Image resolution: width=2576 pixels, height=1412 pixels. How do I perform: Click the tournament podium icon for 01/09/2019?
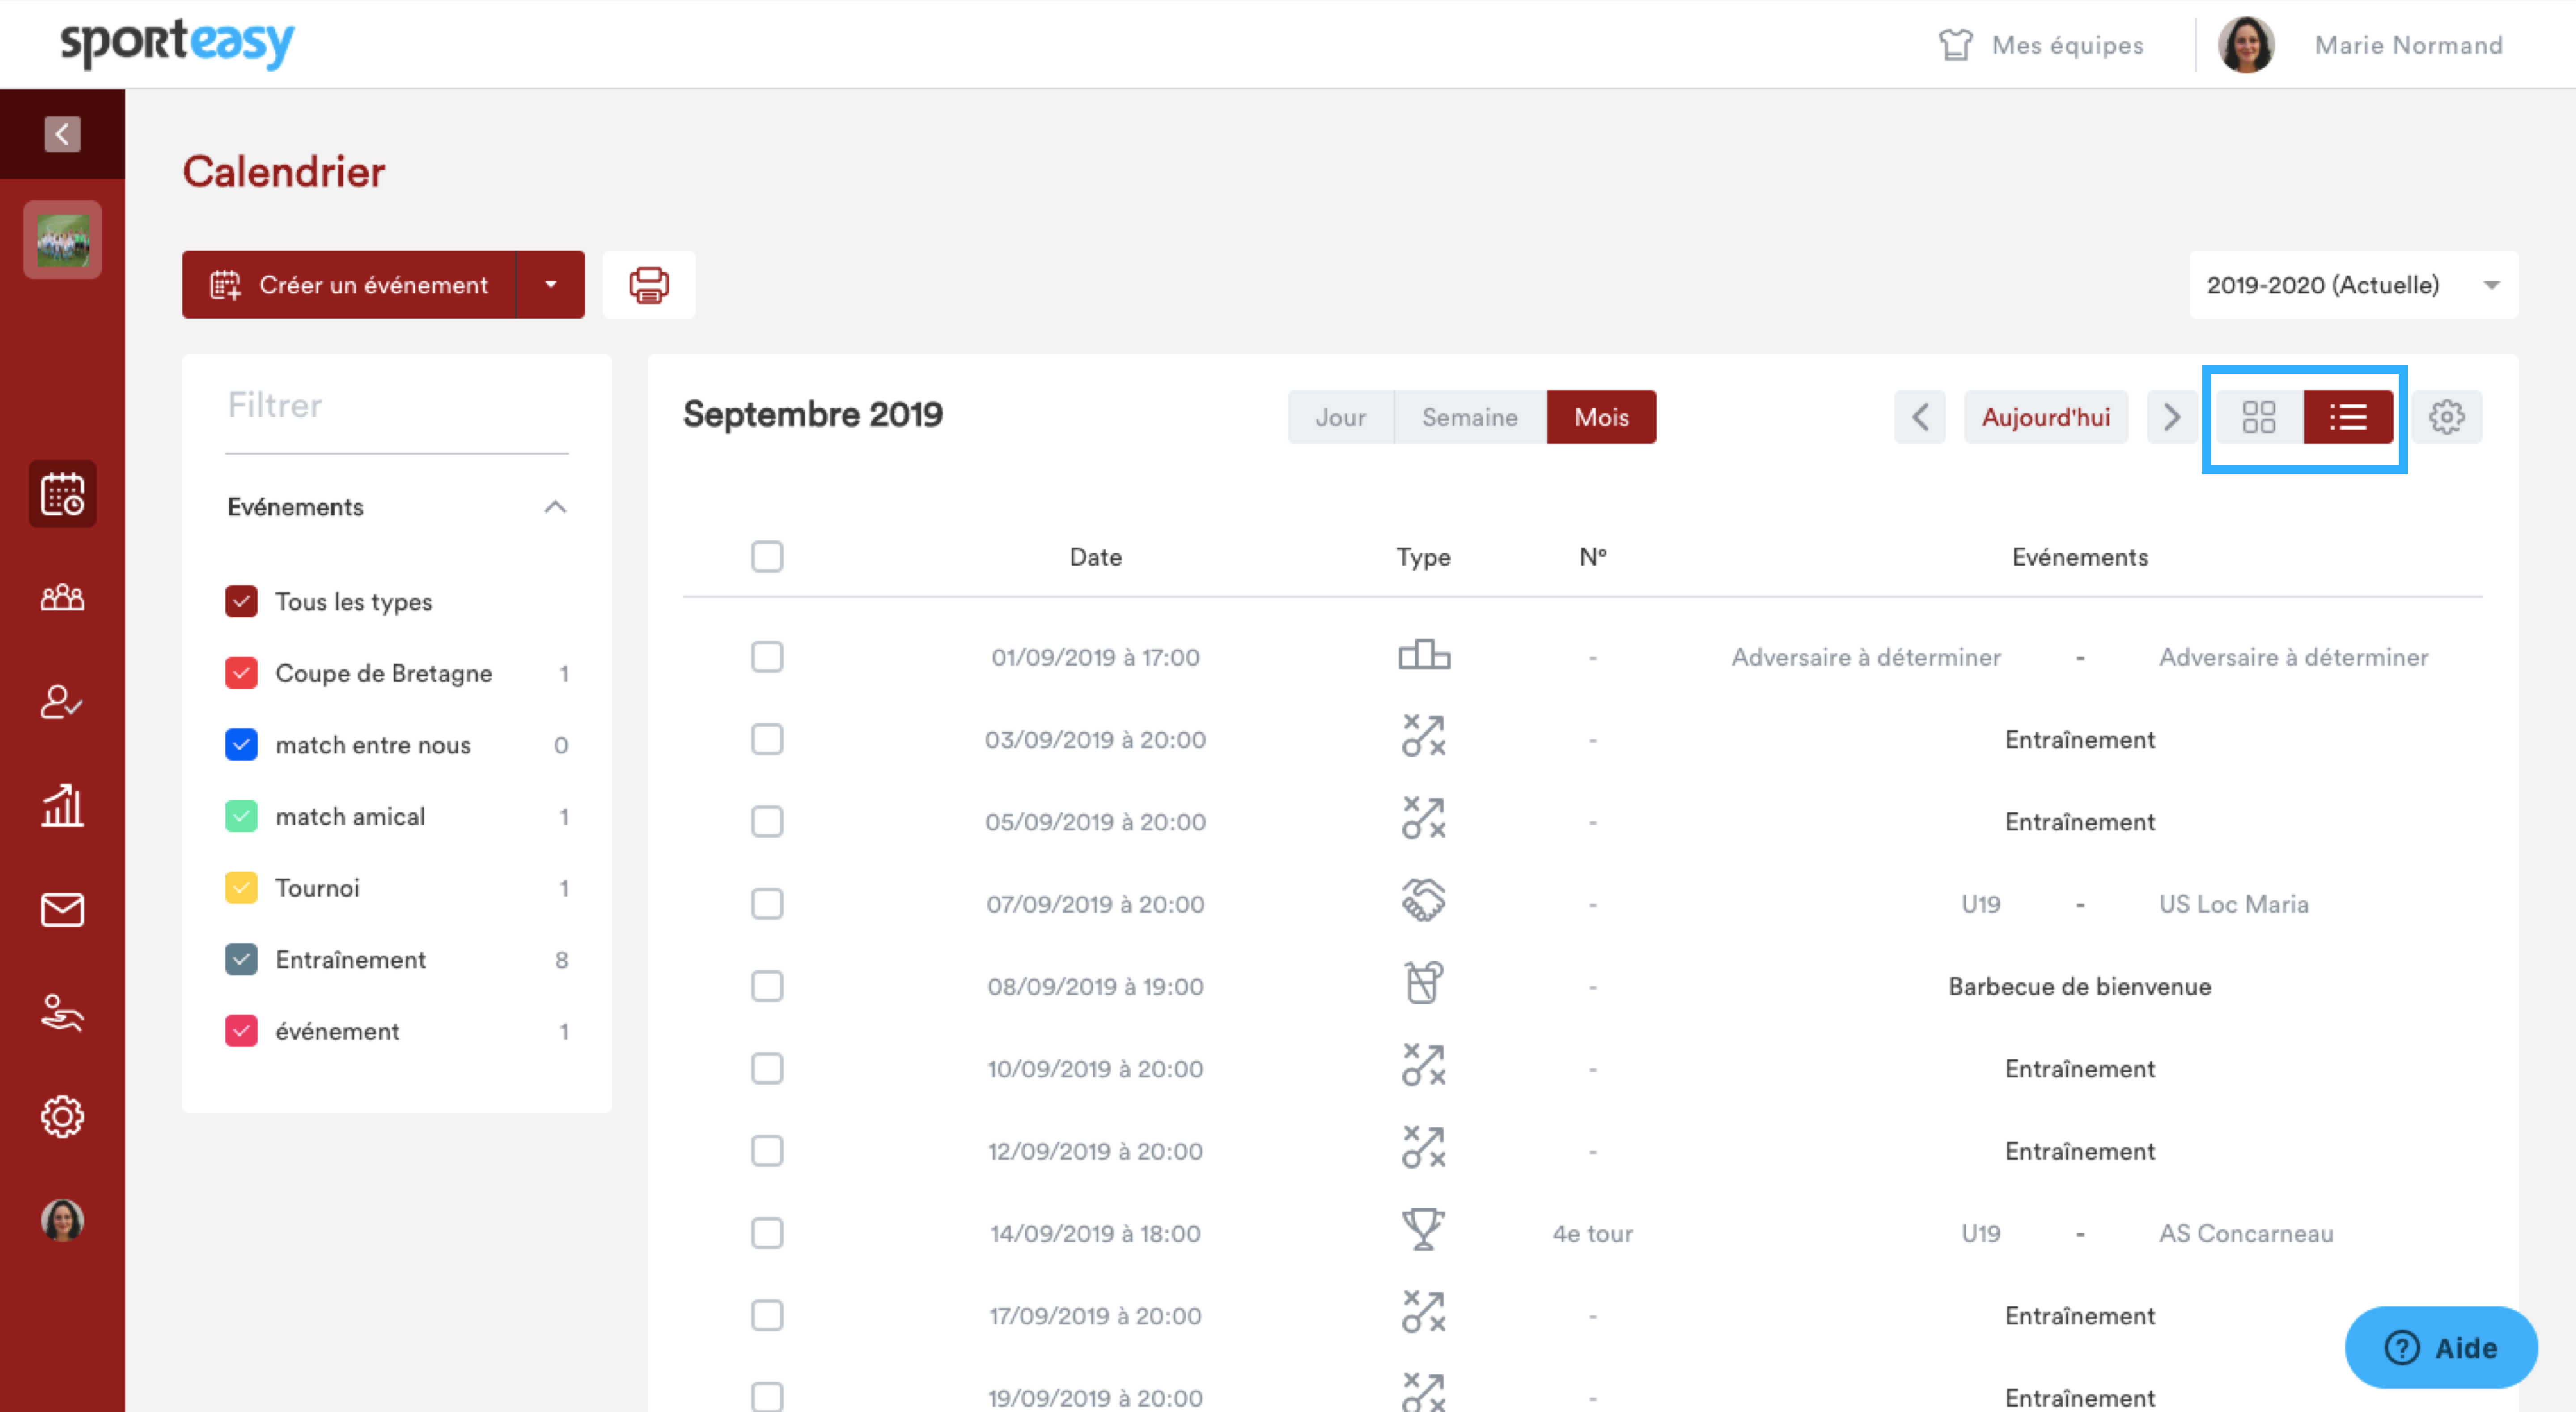tap(1424, 656)
